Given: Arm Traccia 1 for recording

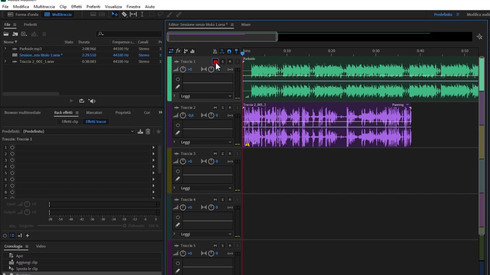Looking at the screenshot, I should point(230,61).
